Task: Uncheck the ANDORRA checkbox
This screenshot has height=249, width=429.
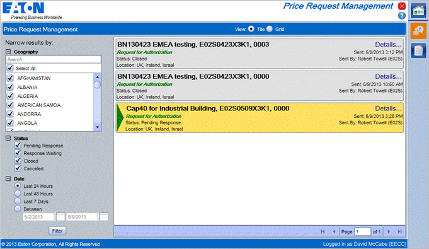Action: [10, 113]
